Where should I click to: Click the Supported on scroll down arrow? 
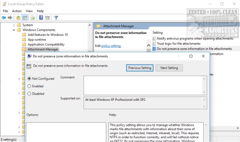(204, 106)
